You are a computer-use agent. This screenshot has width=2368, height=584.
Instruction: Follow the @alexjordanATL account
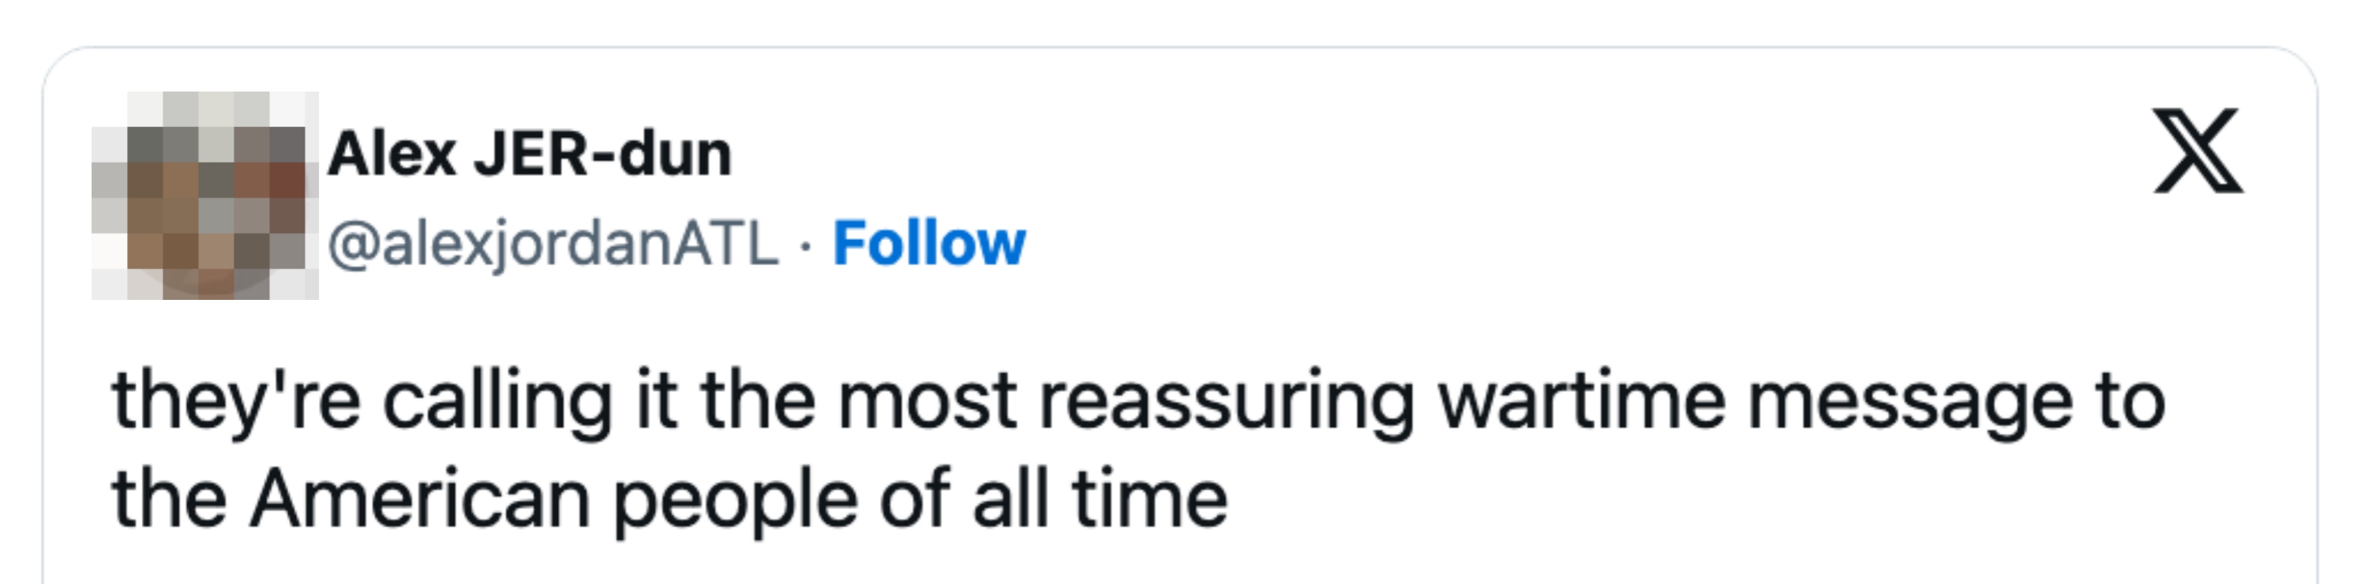(928, 244)
